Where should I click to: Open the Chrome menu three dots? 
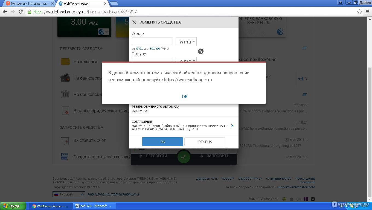coord(368,11)
